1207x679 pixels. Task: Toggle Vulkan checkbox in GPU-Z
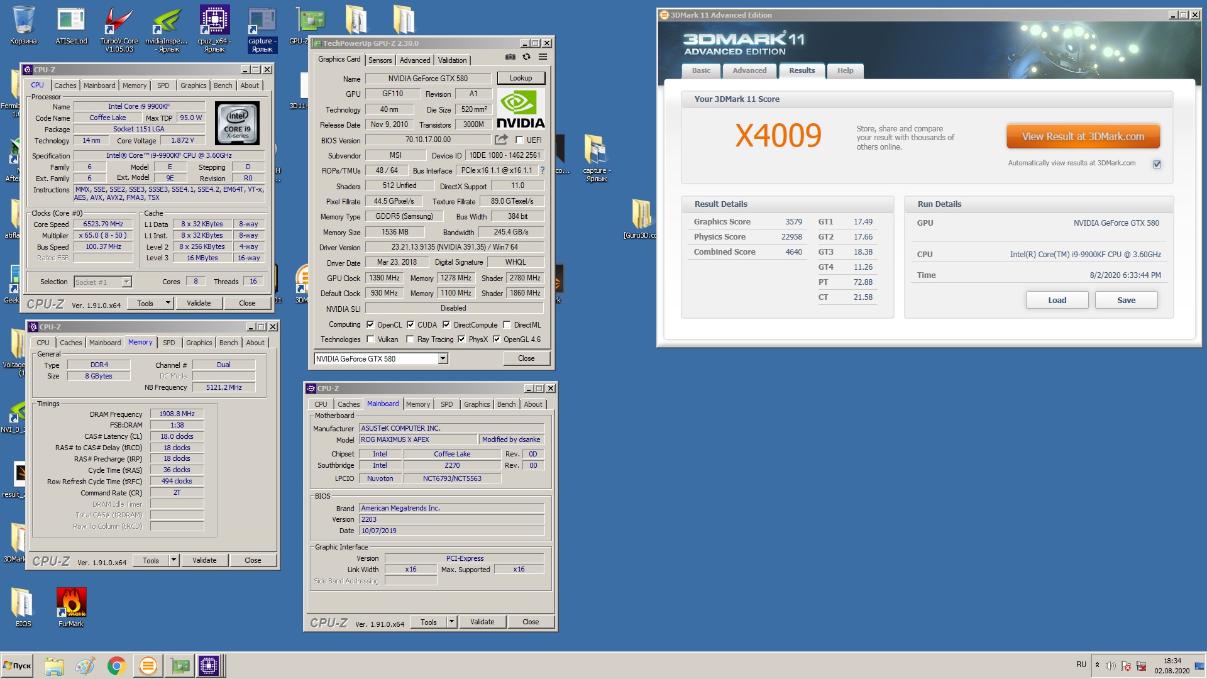370,339
